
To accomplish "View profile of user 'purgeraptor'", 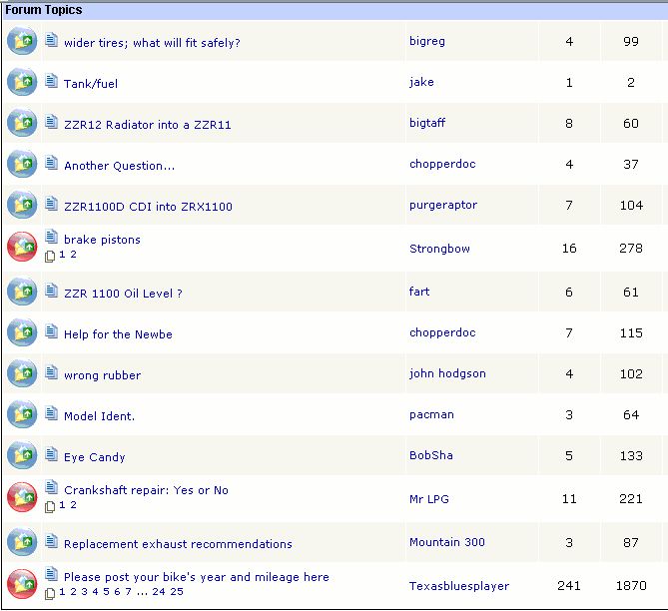I will click(443, 205).
